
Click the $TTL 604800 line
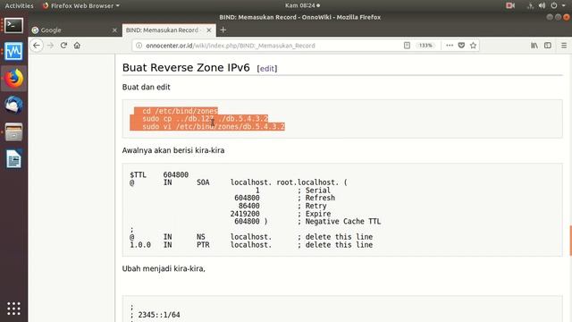(159, 175)
